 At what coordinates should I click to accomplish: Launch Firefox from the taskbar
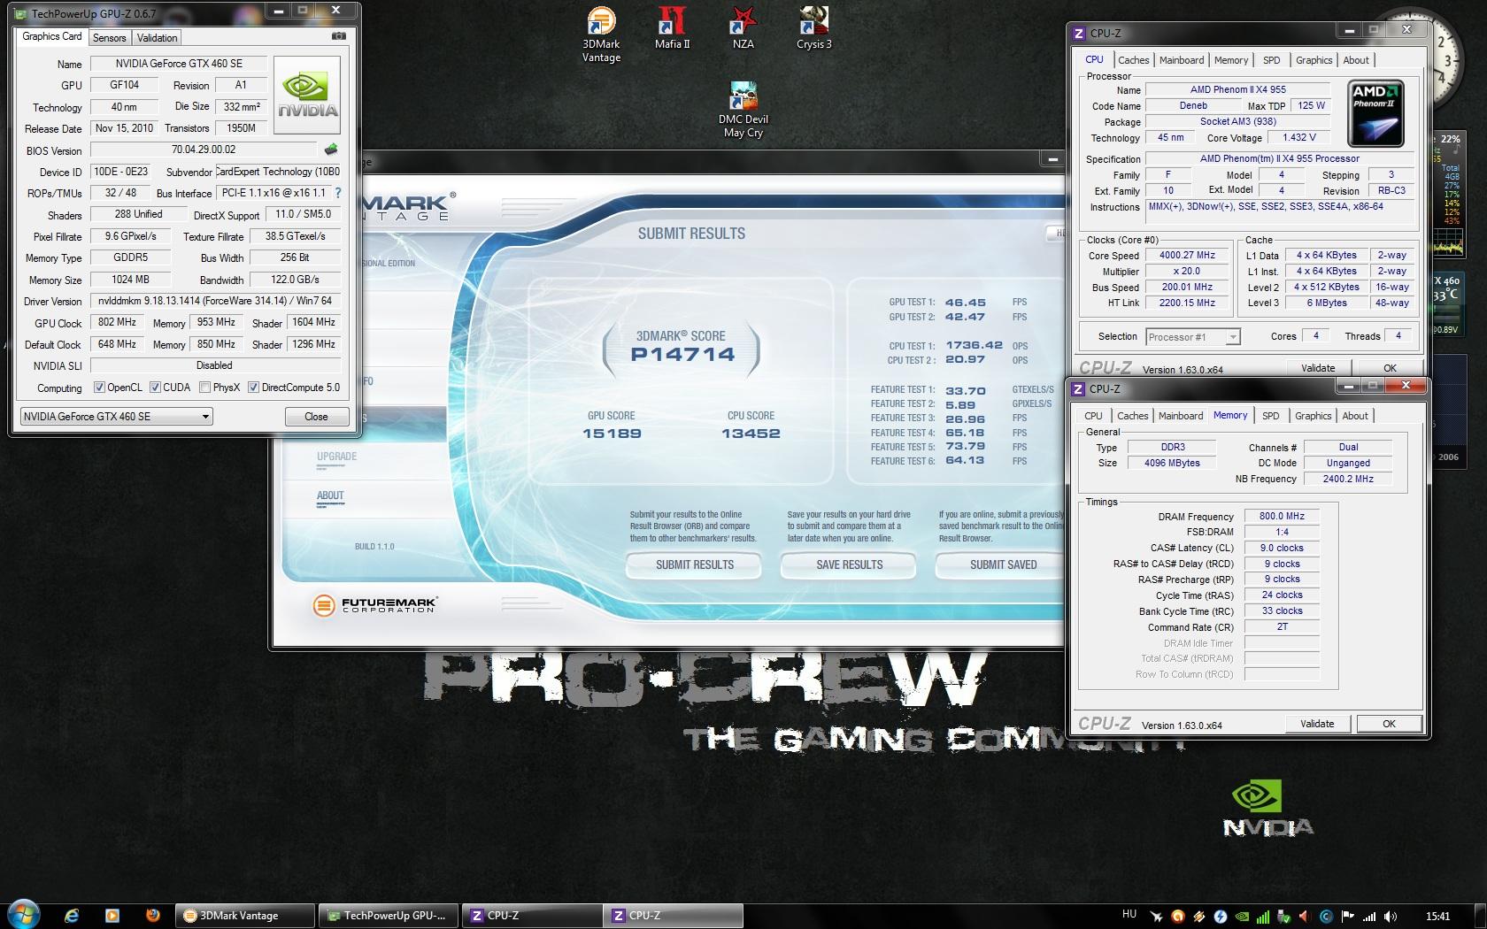151,916
